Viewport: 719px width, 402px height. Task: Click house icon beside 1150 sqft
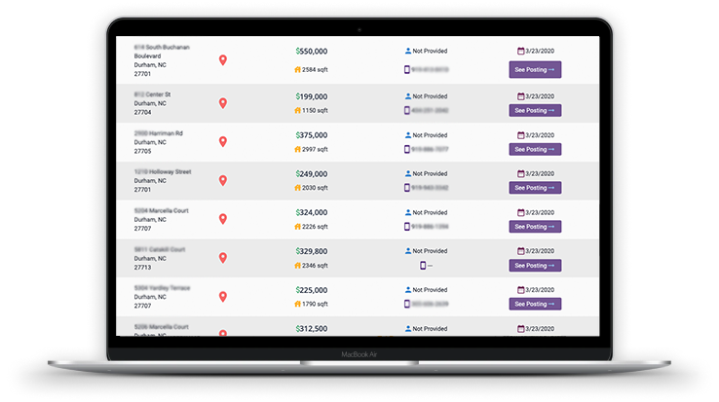[297, 110]
